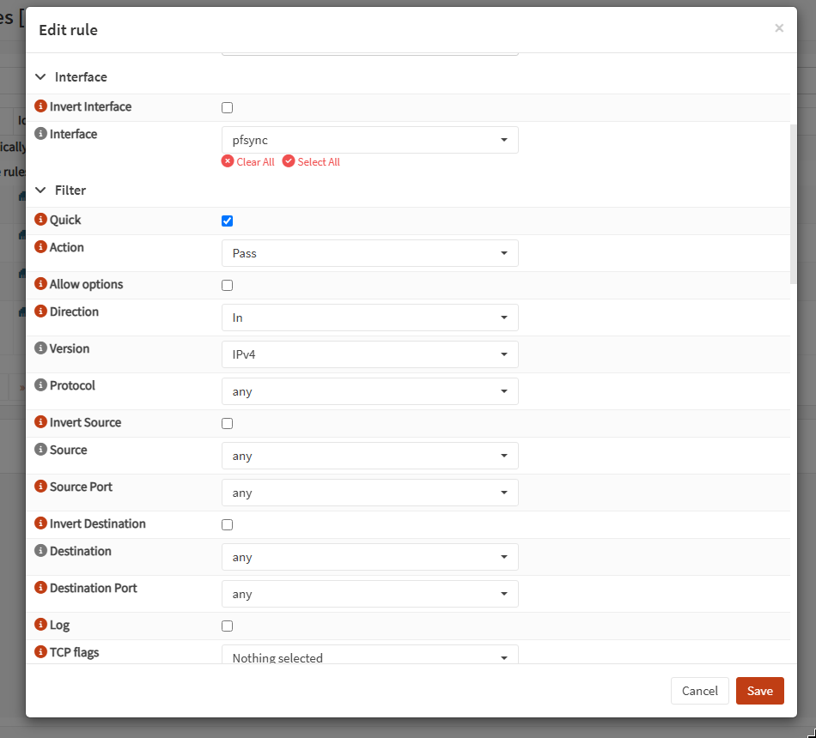Save the edited rule
816x738 pixels.
(x=760, y=691)
